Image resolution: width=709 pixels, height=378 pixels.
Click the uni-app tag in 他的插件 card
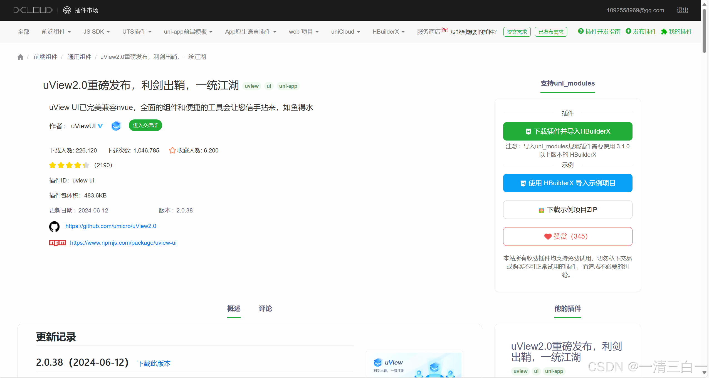point(554,371)
